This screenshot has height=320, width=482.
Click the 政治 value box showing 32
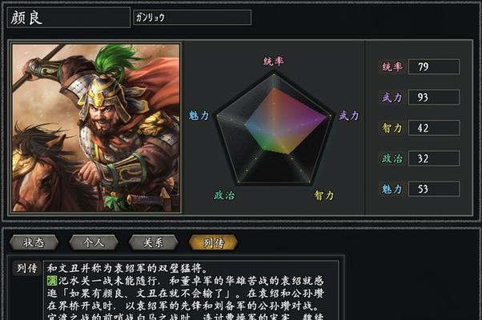pos(434,158)
